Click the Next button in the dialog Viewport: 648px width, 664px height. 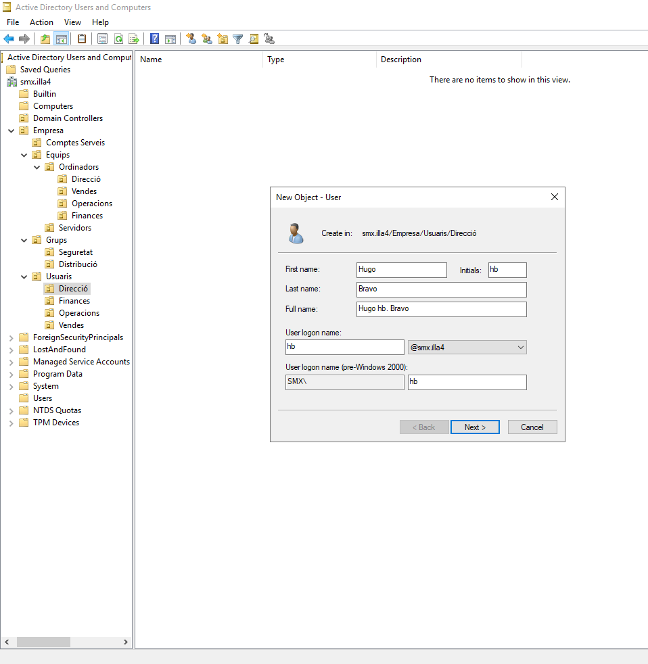click(475, 427)
